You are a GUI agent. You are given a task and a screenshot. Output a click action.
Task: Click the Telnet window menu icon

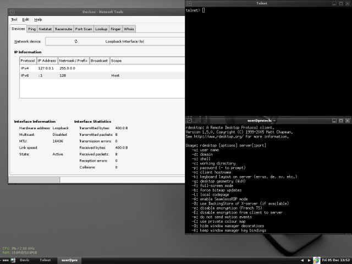pyautogui.click(x=189, y=3)
